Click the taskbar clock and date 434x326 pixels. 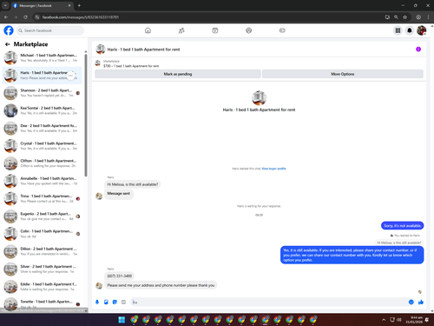point(414,320)
